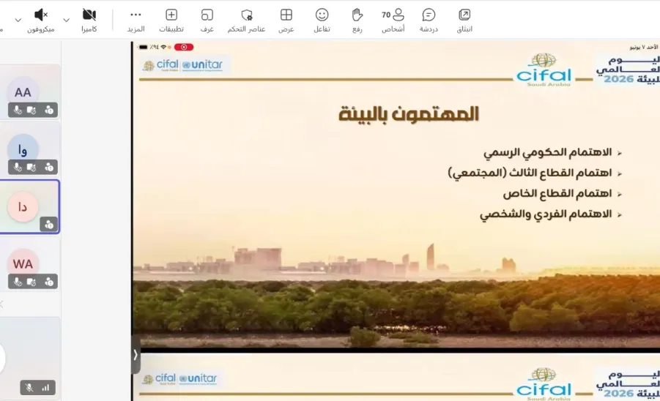This screenshot has height=401, width=660.
Task: Click AA's attendee info badge icon
Action: tap(49, 110)
